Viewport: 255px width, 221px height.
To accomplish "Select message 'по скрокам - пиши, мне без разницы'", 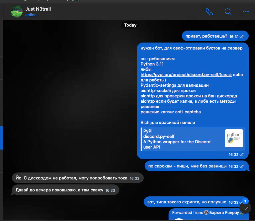I will click(x=196, y=166).
